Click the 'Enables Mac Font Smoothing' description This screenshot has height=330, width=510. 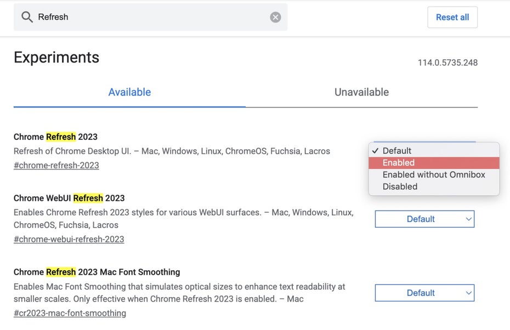[x=179, y=293]
